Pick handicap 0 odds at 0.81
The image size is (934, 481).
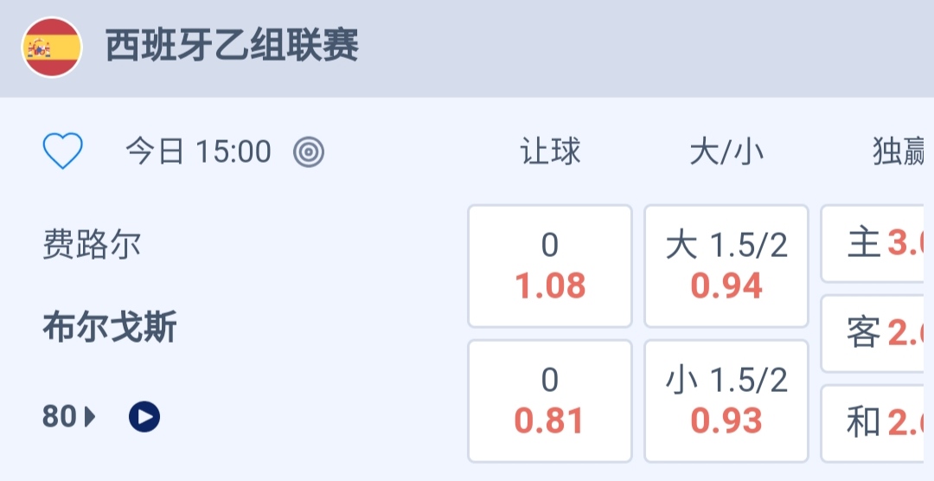550,401
